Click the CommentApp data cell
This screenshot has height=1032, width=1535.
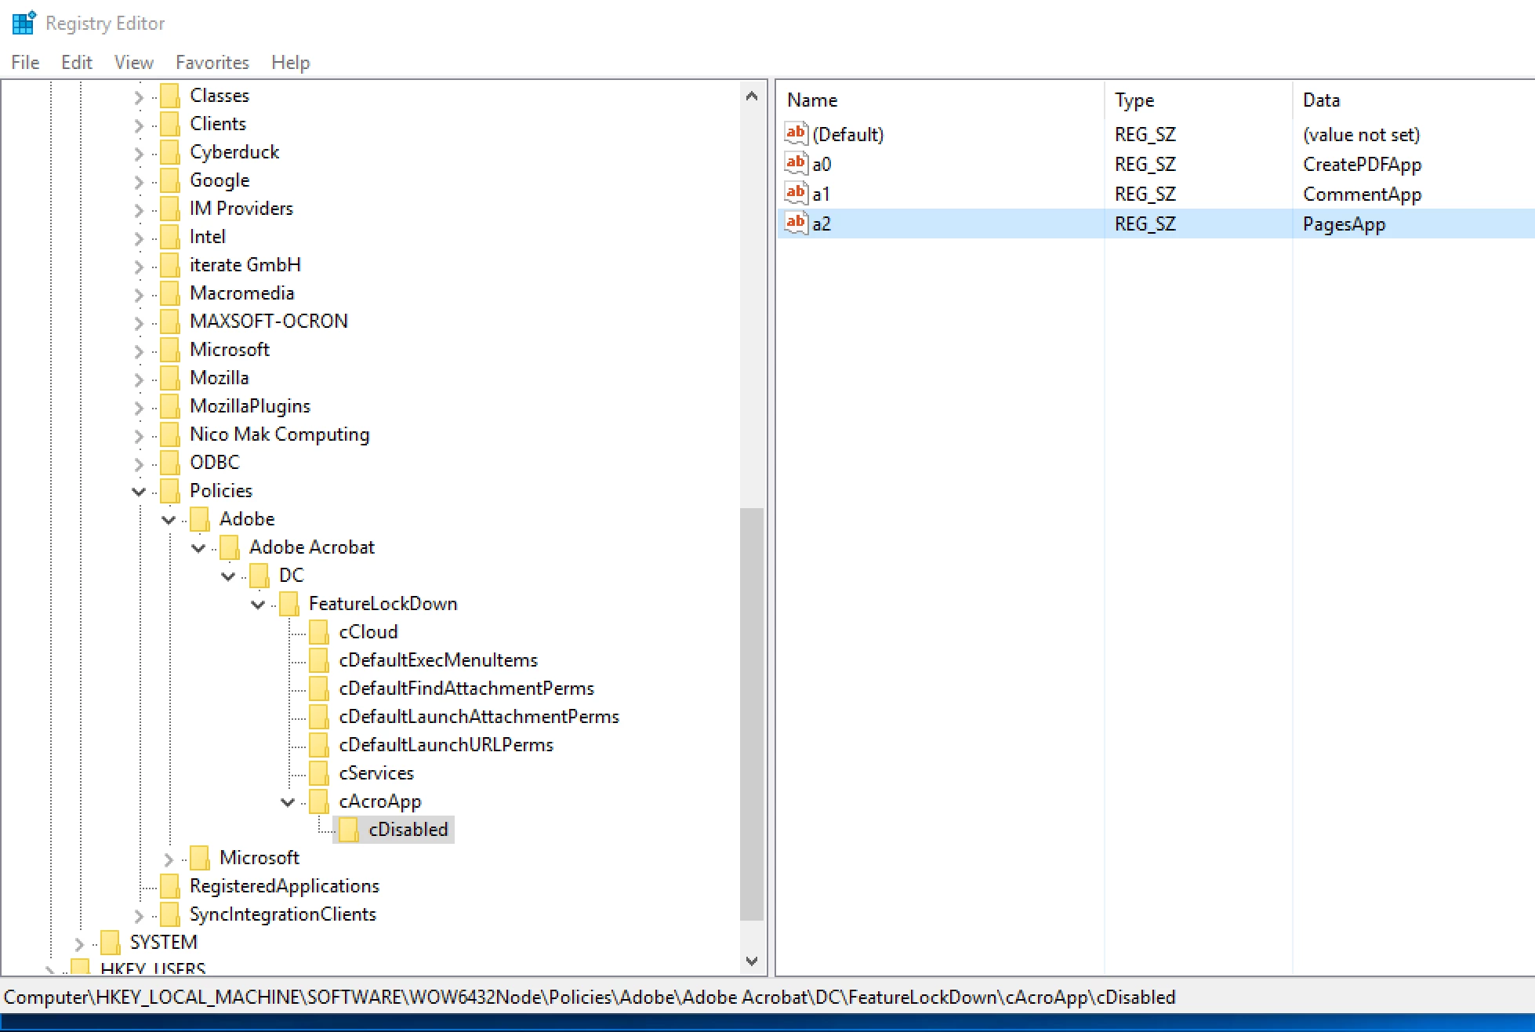[x=1363, y=194]
